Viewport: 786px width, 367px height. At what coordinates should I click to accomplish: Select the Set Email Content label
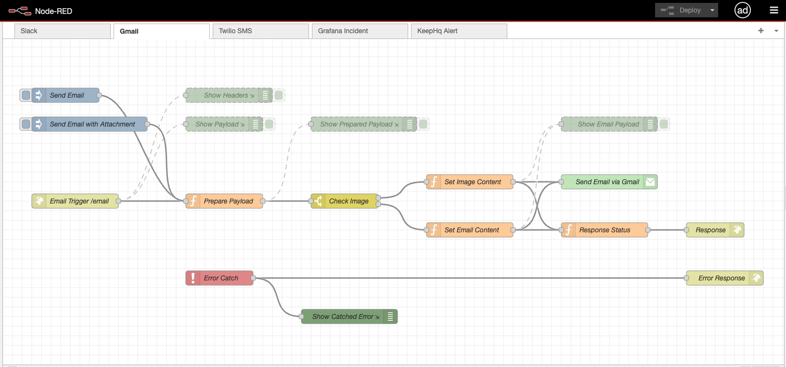point(472,230)
